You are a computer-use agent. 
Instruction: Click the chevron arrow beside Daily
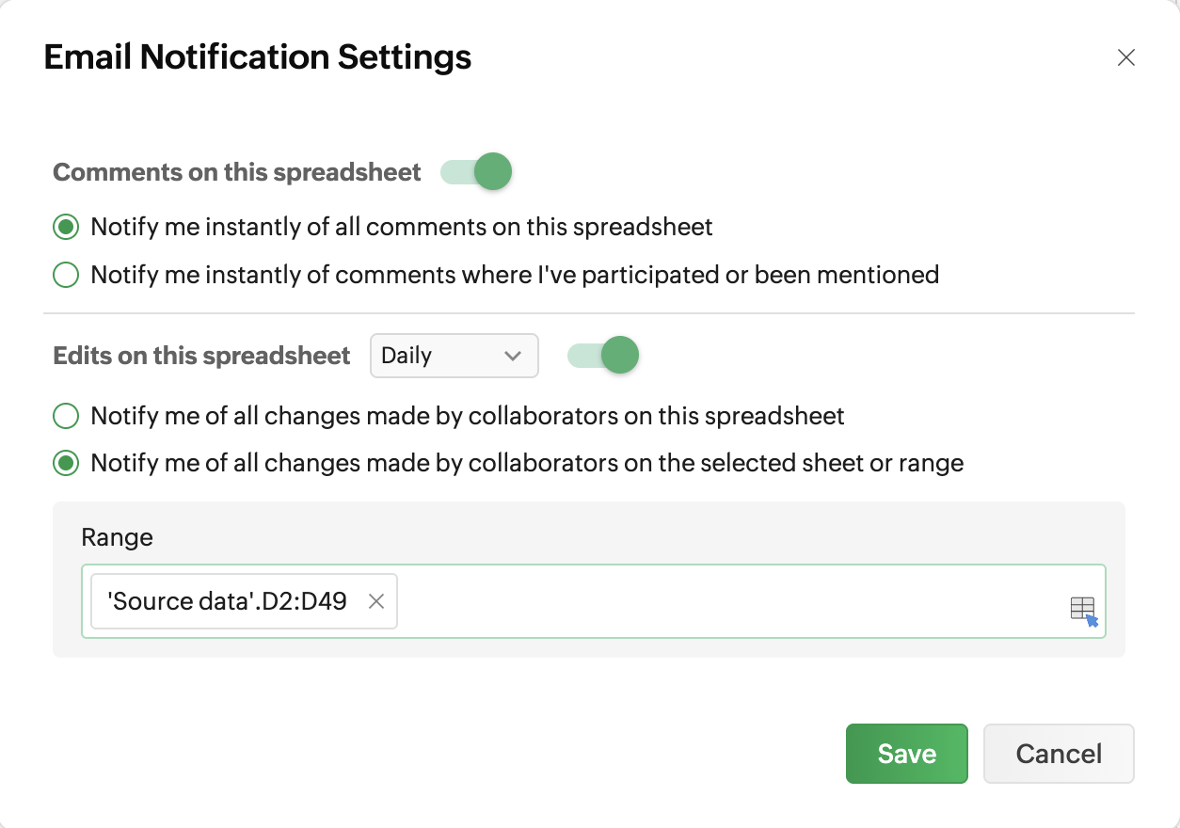(x=513, y=356)
